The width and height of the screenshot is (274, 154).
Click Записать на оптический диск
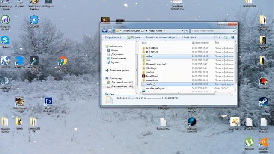click(161, 37)
